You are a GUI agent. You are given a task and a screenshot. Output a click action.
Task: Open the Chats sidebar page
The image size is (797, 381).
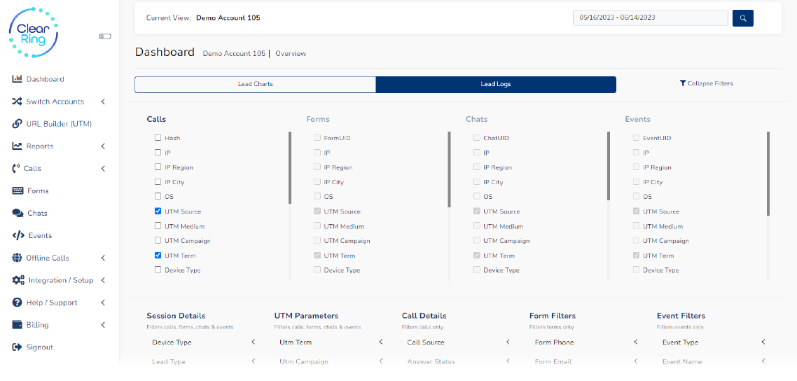tap(38, 214)
